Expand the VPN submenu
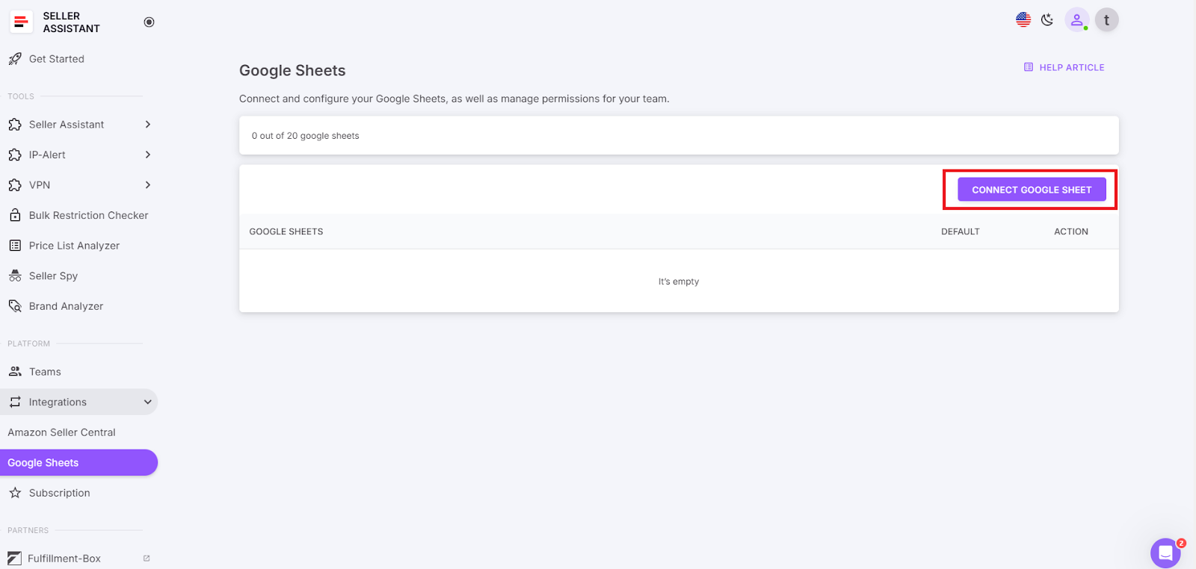 (x=147, y=185)
